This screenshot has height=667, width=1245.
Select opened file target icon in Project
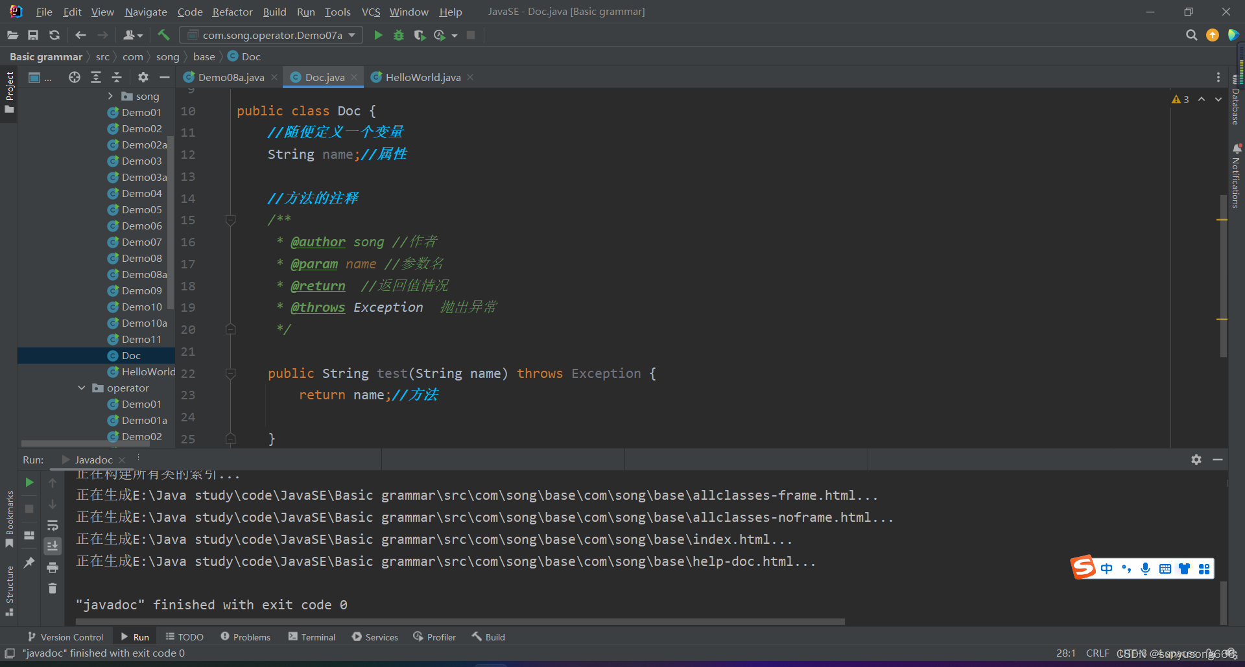click(x=75, y=77)
